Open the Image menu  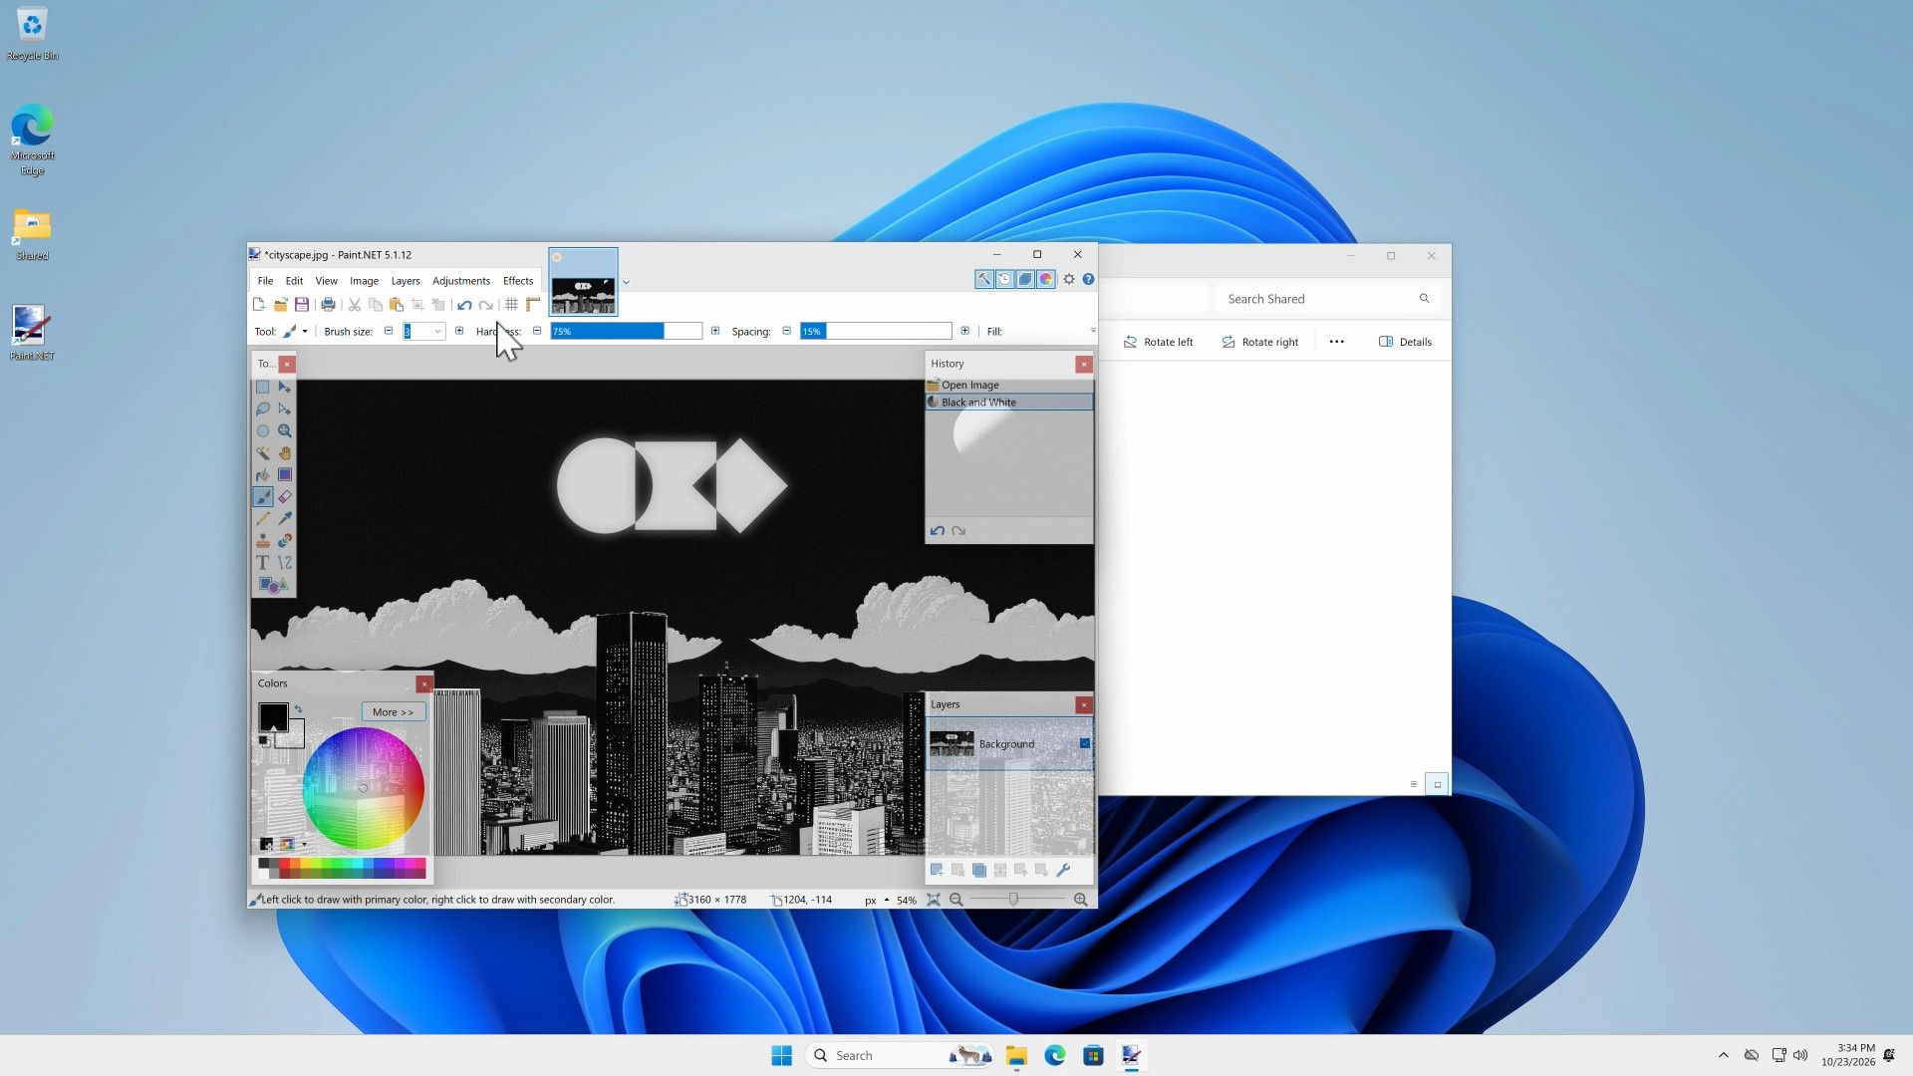(x=364, y=281)
